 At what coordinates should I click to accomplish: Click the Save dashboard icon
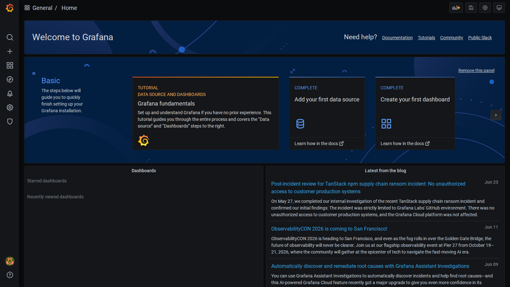(471, 8)
